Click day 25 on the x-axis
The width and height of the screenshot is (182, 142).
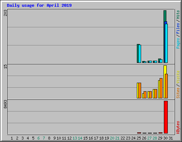coord(139,138)
